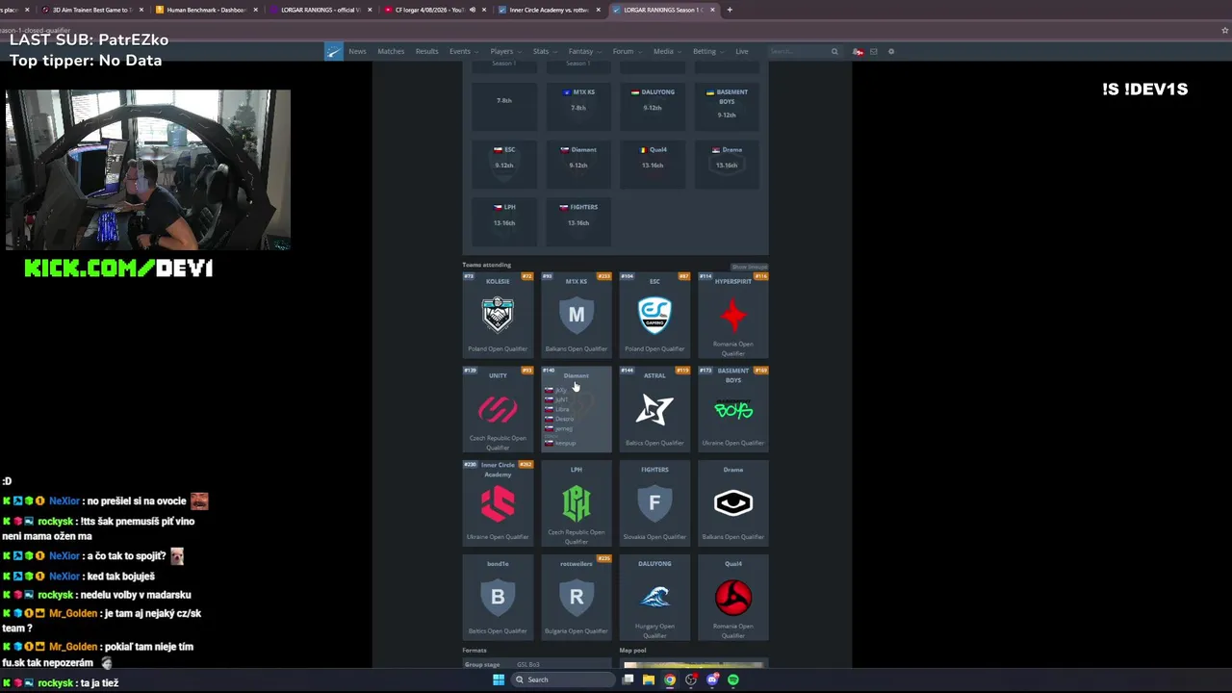Open the ASTRAL star logo
This screenshot has width=1232, height=693.
(x=654, y=410)
